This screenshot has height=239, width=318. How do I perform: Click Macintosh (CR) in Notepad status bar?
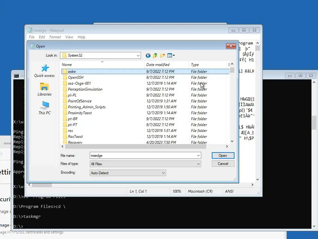tap(200, 191)
